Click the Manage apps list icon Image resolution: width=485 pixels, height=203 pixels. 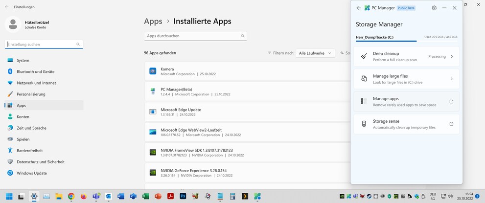point(364,101)
